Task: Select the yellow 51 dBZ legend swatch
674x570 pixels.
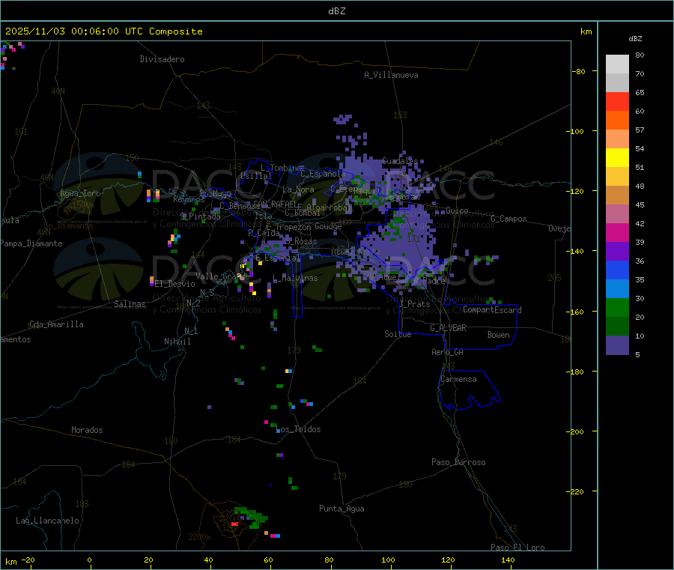Action: tap(617, 158)
